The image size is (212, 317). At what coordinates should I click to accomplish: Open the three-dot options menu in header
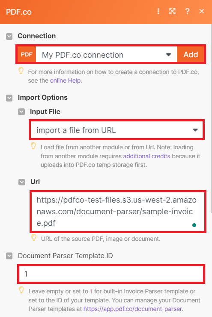[158, 11]
